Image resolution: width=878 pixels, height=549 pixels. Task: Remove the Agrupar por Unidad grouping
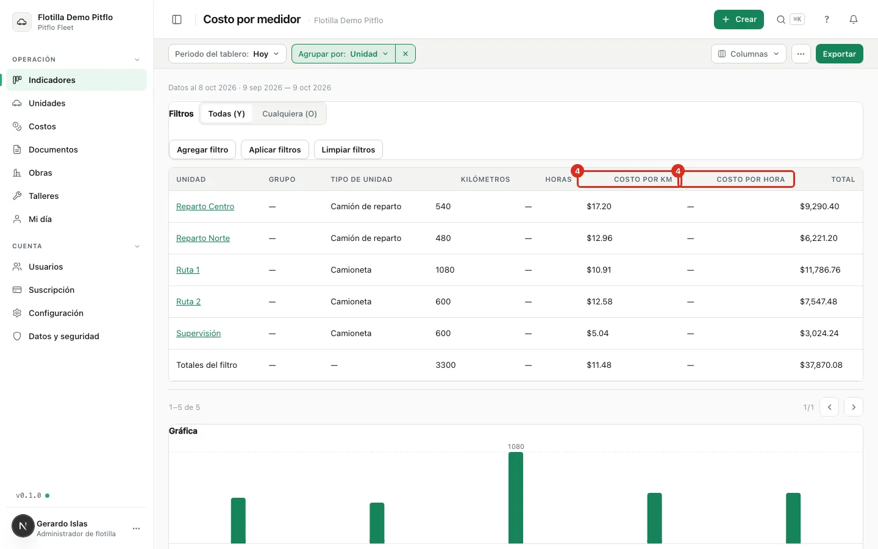tap(405, 54)
